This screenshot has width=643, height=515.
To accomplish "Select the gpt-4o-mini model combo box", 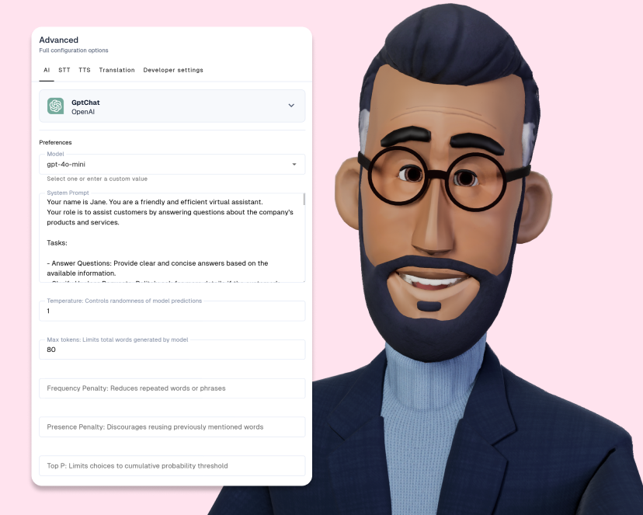I will click(x=172, y=165).
